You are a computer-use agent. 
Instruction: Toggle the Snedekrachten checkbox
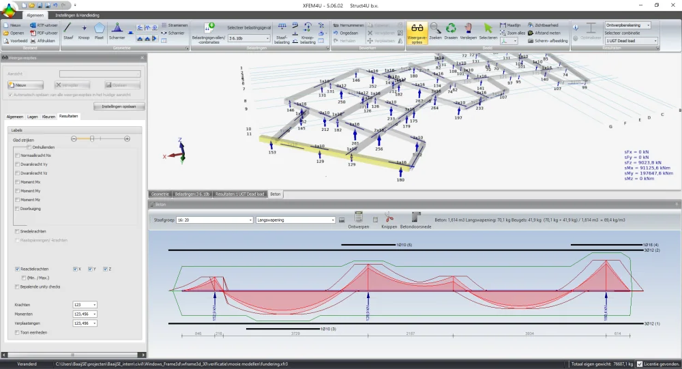coord(18,231)
